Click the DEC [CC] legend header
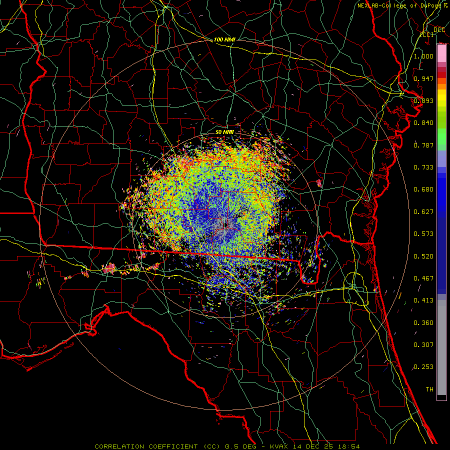The height and width of the screenshot is (450, 450). [433, 32]
